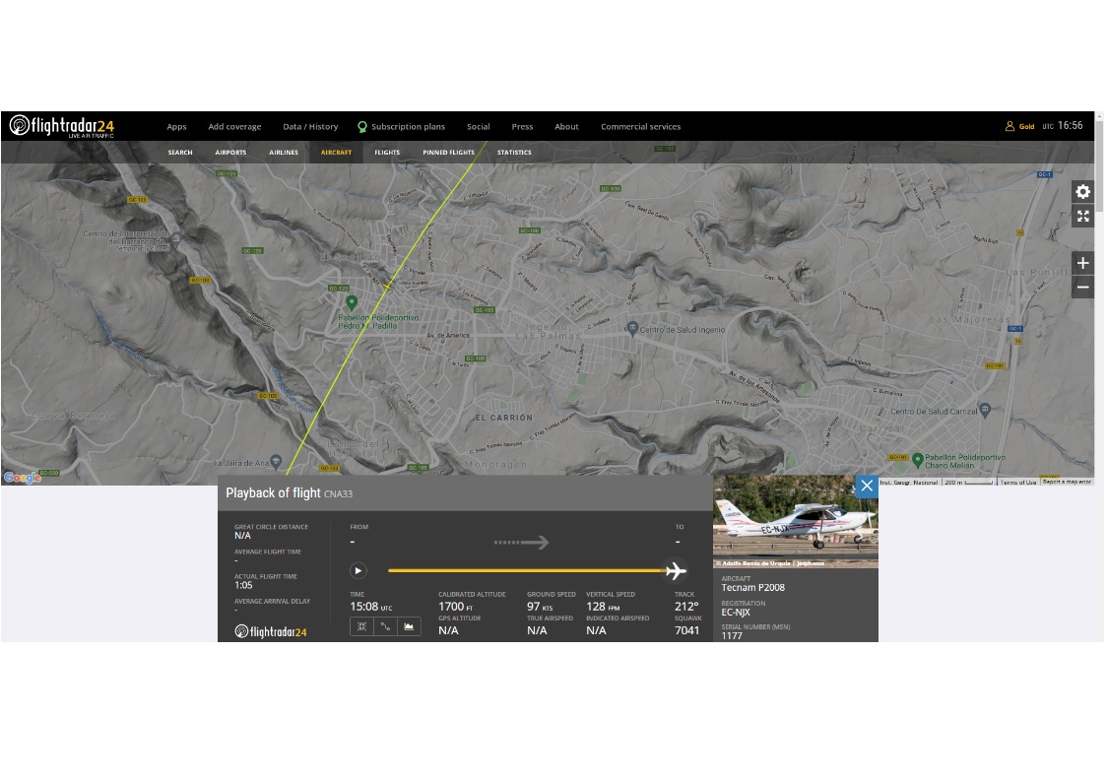
Task: Open Add coverage menu item
Action: [234, 127]
